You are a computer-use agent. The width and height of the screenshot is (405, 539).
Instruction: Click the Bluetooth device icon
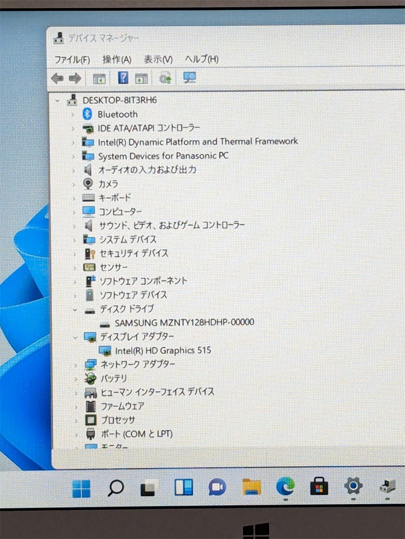87,114
